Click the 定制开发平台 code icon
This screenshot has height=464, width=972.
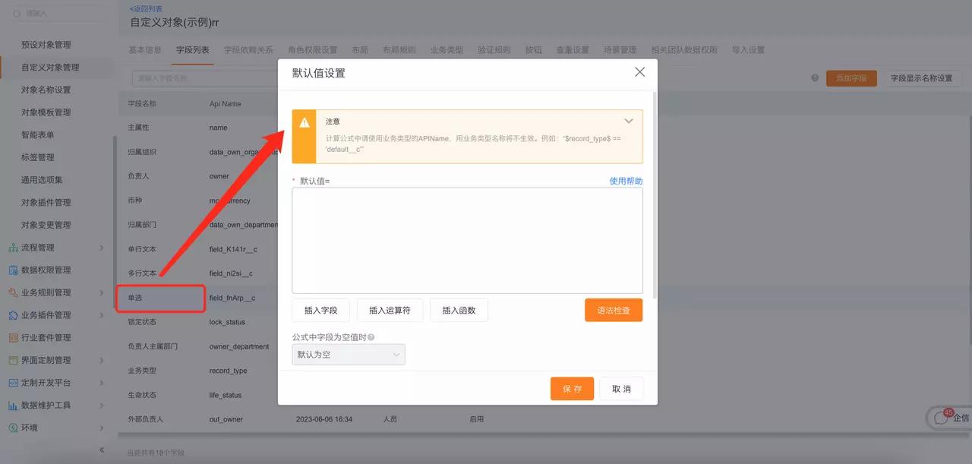(x=14, y=383)
